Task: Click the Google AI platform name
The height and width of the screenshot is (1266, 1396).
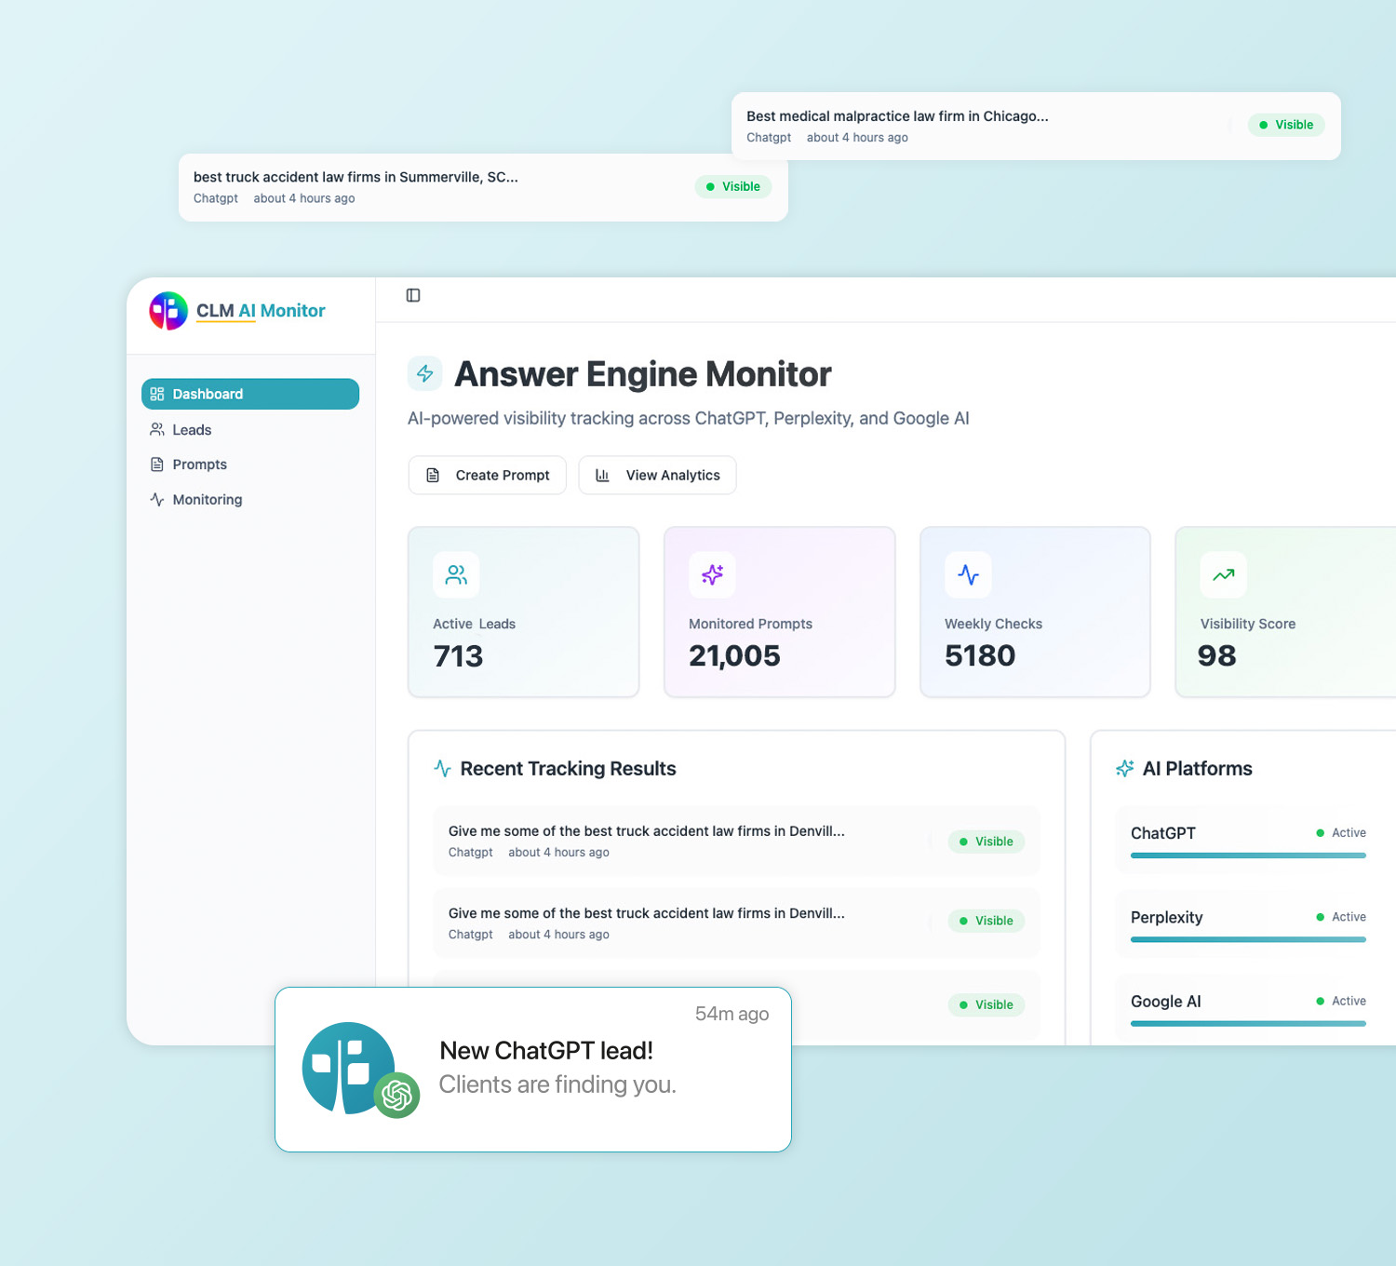Action: [1166, 1002]
